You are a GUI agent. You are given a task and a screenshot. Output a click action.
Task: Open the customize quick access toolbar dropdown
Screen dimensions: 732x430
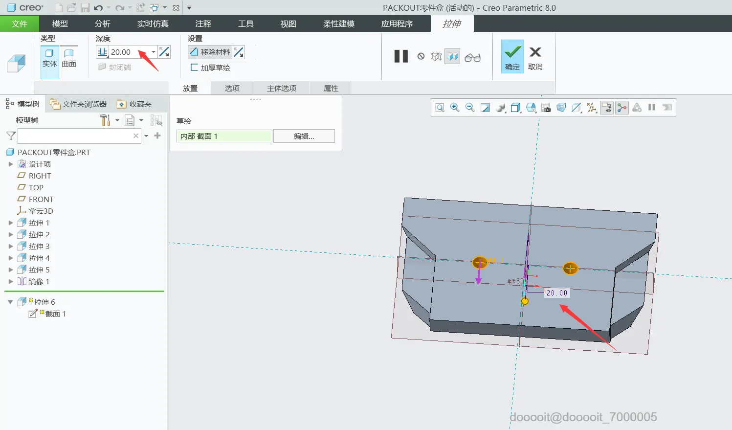click(189, 8)
